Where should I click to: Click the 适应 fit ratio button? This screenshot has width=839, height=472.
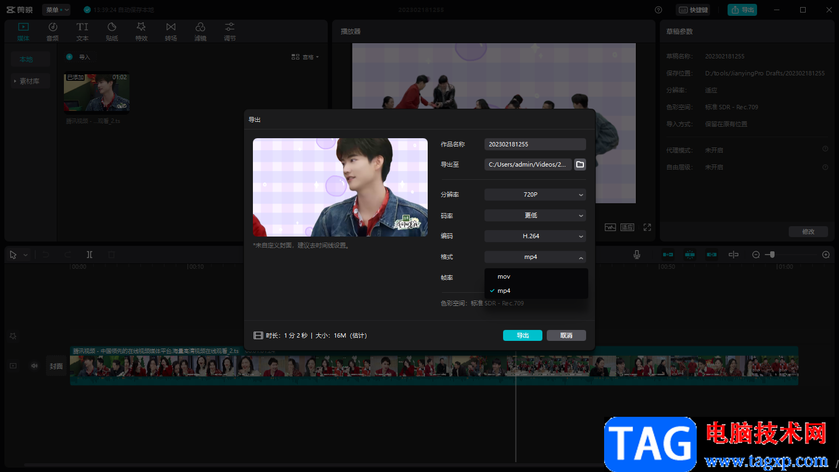coord(627,227)
